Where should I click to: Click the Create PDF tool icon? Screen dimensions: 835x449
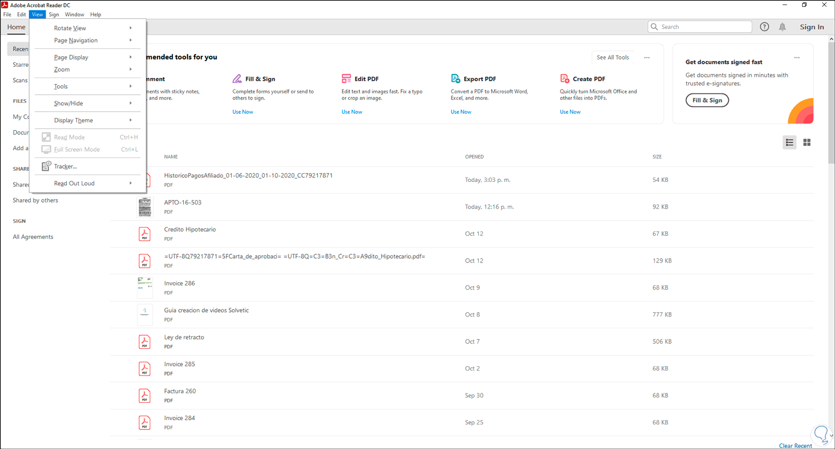click(x=564, y=79)
